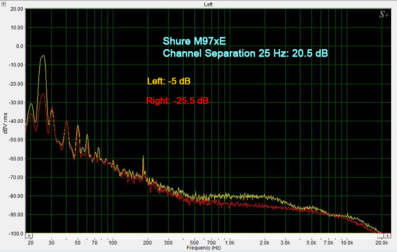Click the 100 frequency tick label
Image resolution: width=397 pixels, height=252 pixels.
point(112,242)
